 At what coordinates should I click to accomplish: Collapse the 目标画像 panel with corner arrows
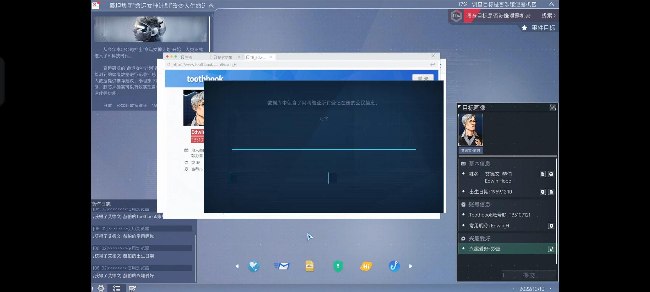[553, 108]
